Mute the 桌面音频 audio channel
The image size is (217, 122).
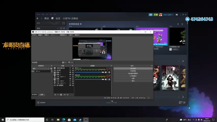(106, 79)
